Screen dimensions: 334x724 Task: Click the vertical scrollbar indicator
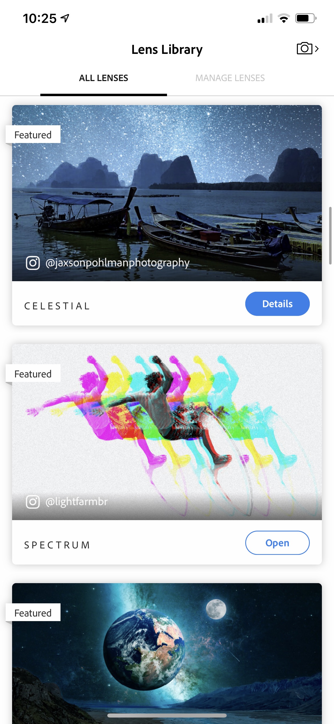click(330, 235)
